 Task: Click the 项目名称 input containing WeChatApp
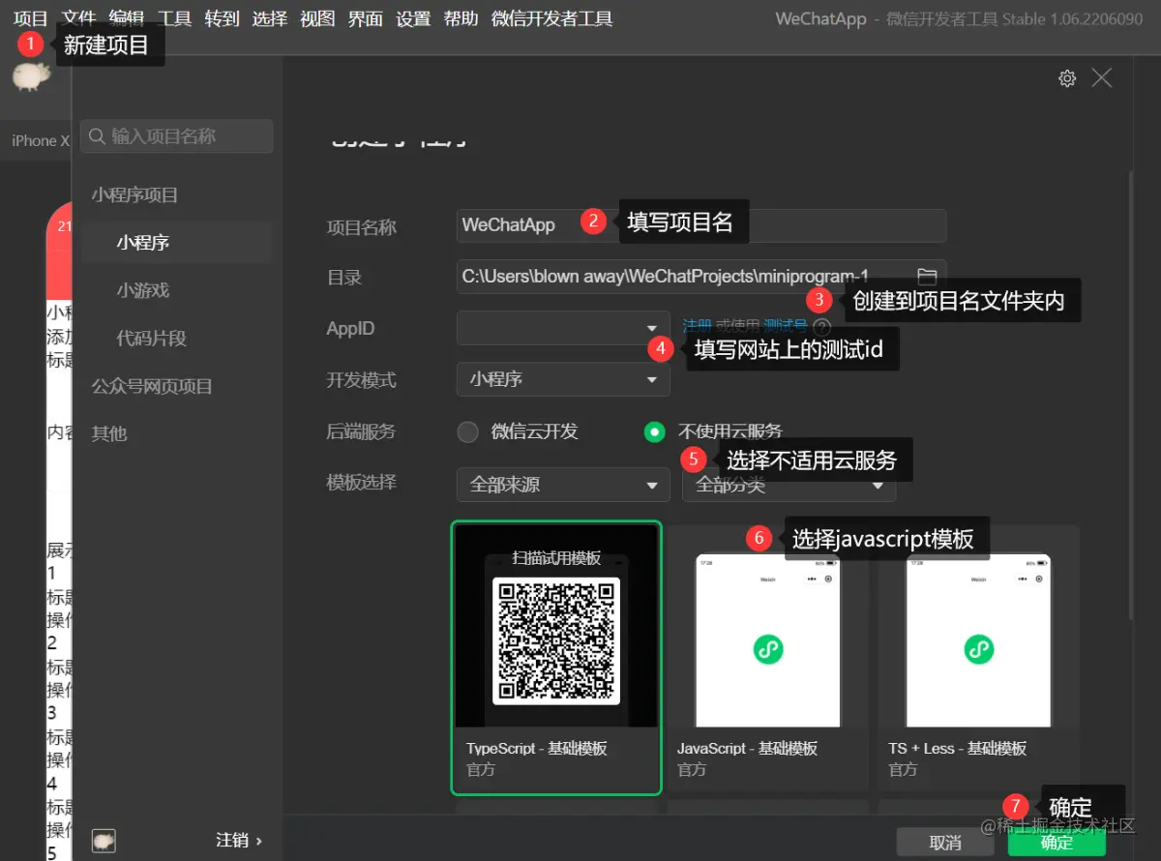pos(701,224)
